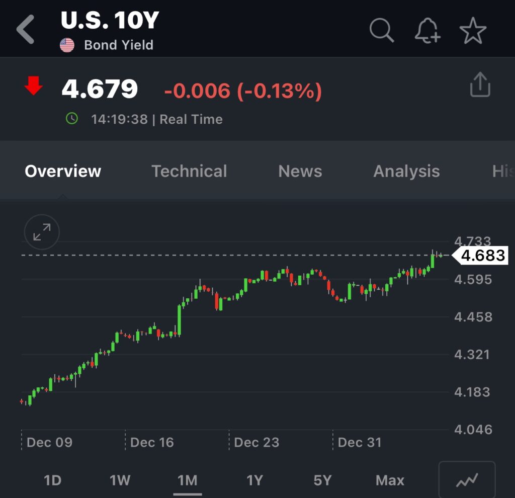Tap the 4.683 current price label
This screenshot has width=515, height=498.
(x=482, y=256)
